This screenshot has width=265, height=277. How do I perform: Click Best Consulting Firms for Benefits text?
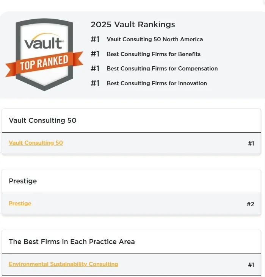(154, 54)
